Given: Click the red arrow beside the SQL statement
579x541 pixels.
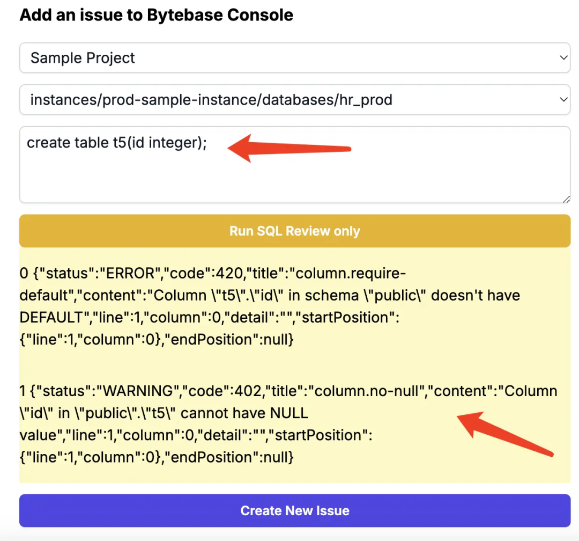Looking at the screenshot, I should tap(289, 148).
